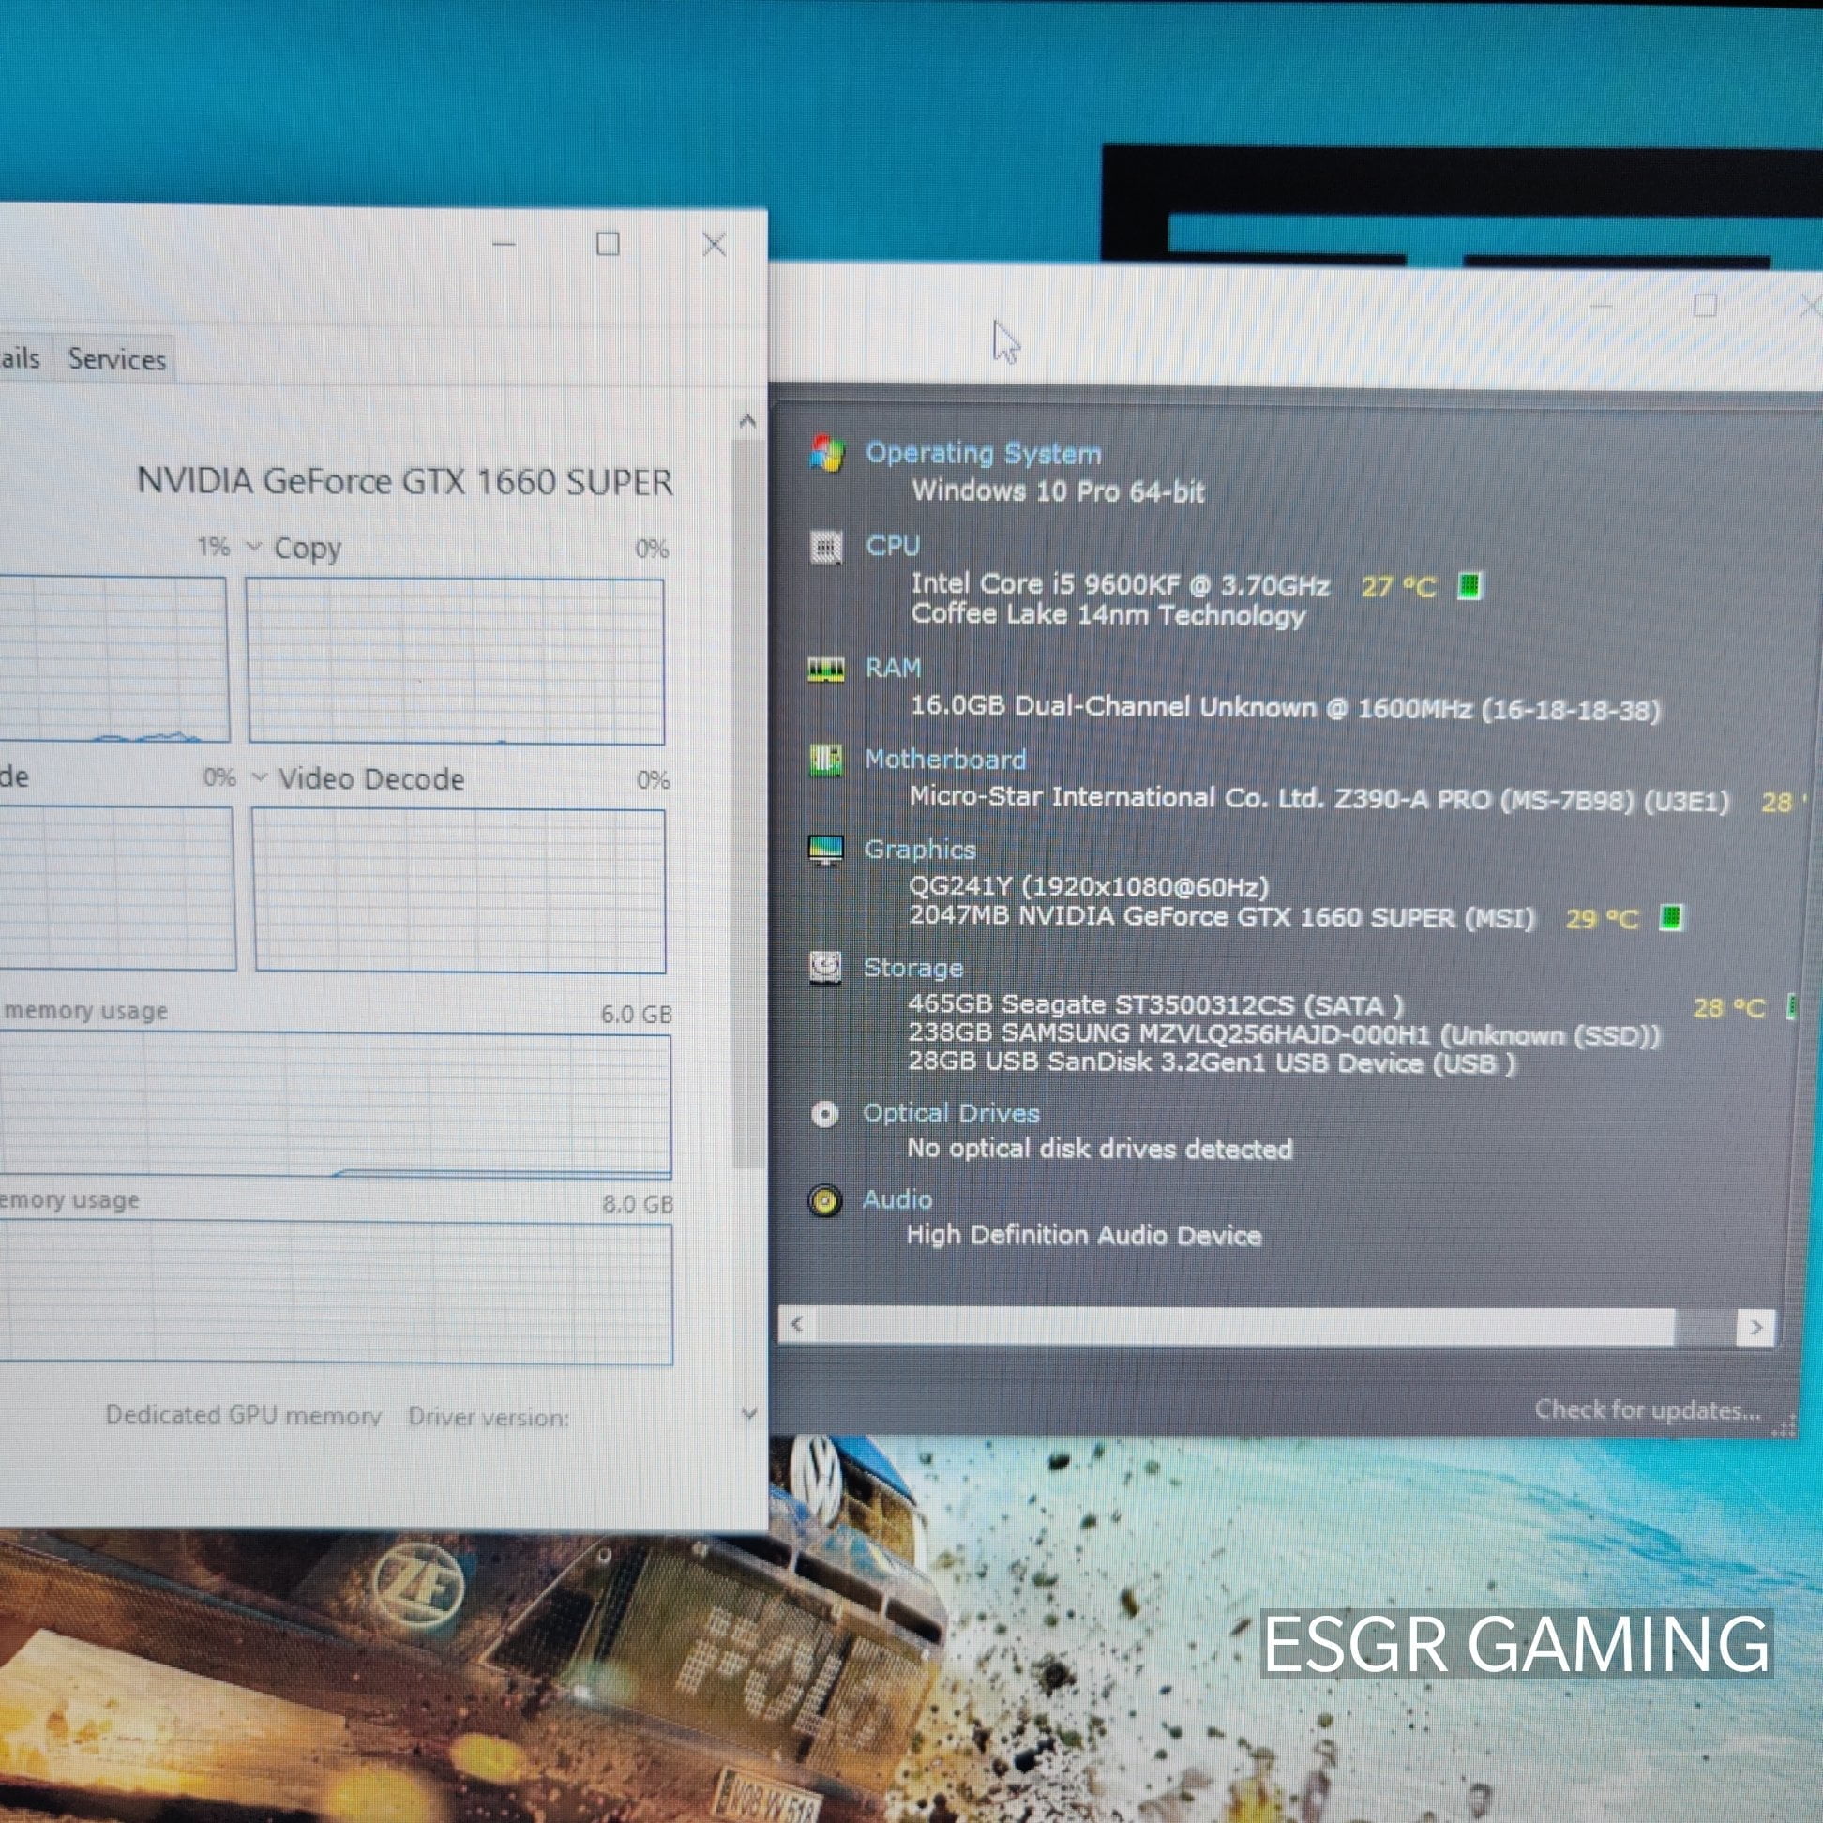Click Speccy horizontal scrollbar left arrow

pyautogui.click(x=797, y=1325)
